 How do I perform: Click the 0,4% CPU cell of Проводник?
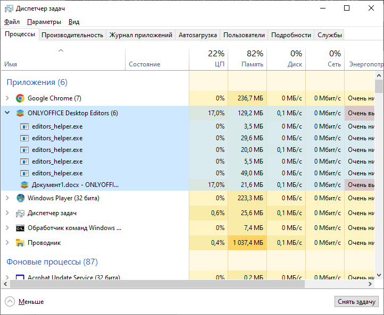208,243
